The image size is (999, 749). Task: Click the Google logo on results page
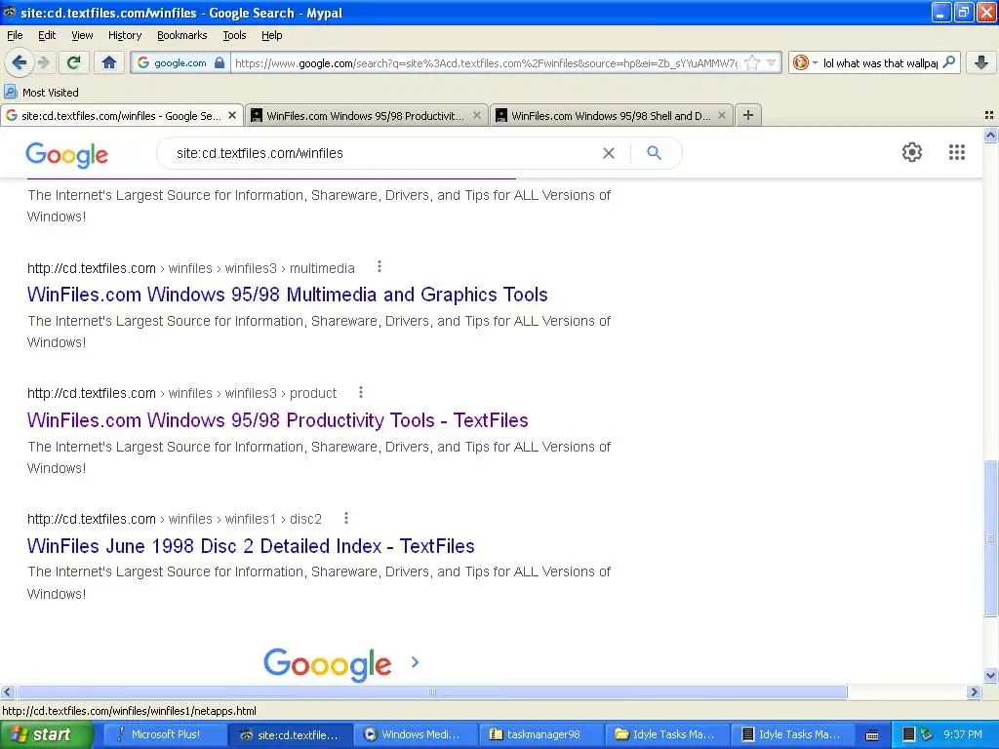(x=67, y=155)
